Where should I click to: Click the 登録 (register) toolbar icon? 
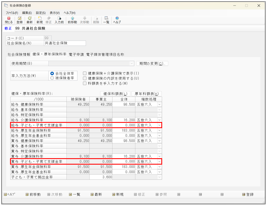point(20,20)
